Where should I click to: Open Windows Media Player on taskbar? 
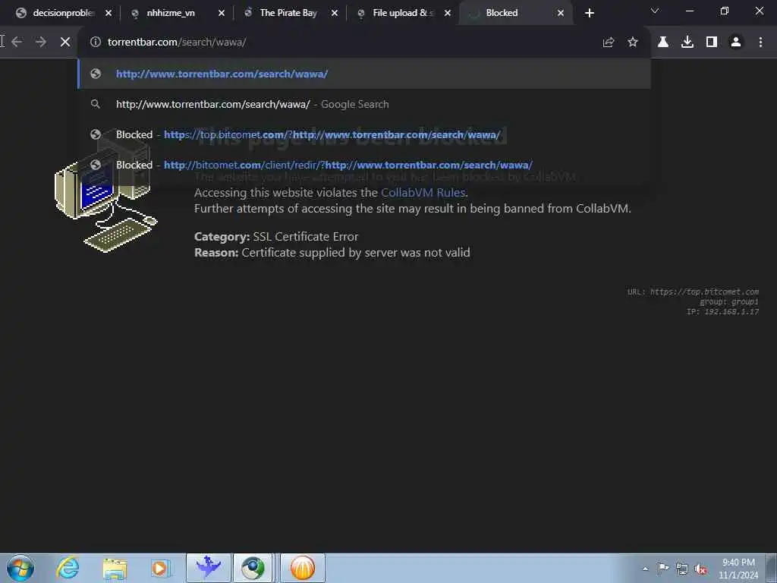pyautogui.click(x=160, y=568)
